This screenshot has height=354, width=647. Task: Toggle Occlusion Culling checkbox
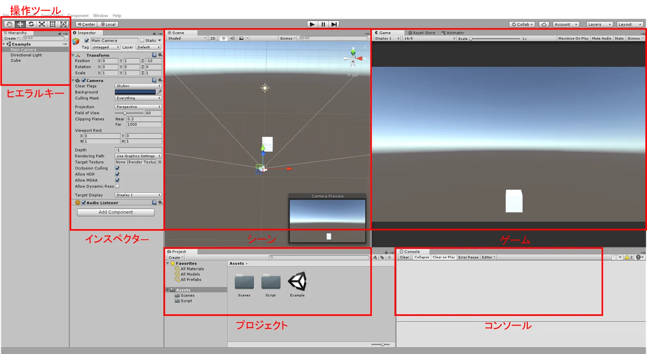tap(117, 168)
